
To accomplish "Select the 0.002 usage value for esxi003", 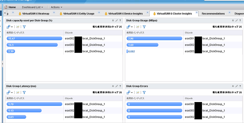I will (x=131, y=51).
